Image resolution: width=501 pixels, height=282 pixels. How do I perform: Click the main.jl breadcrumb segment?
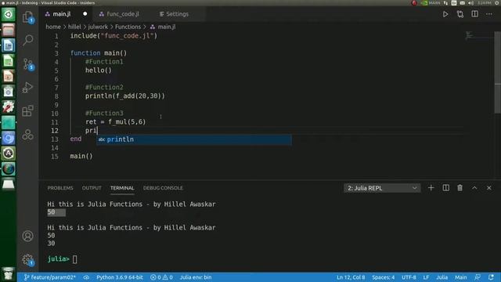tap(163, 27)
